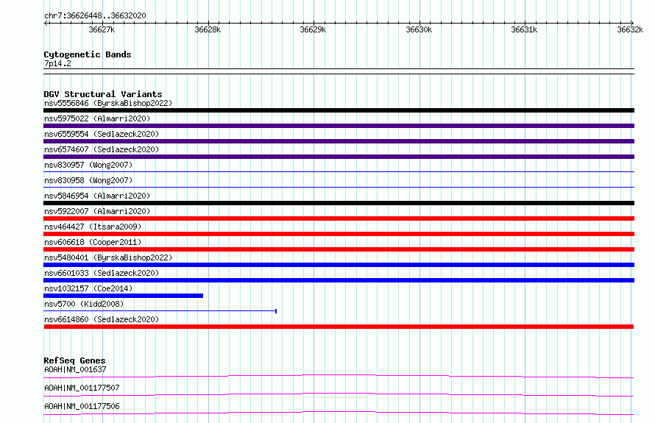Click the short blue bar for nsv1032157
This screenshot has height=423, width=655.
click(123, 296)
